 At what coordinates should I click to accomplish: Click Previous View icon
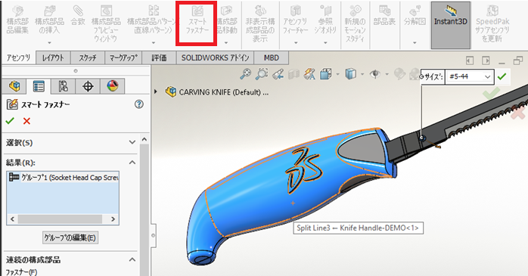[x=278, y=73]
